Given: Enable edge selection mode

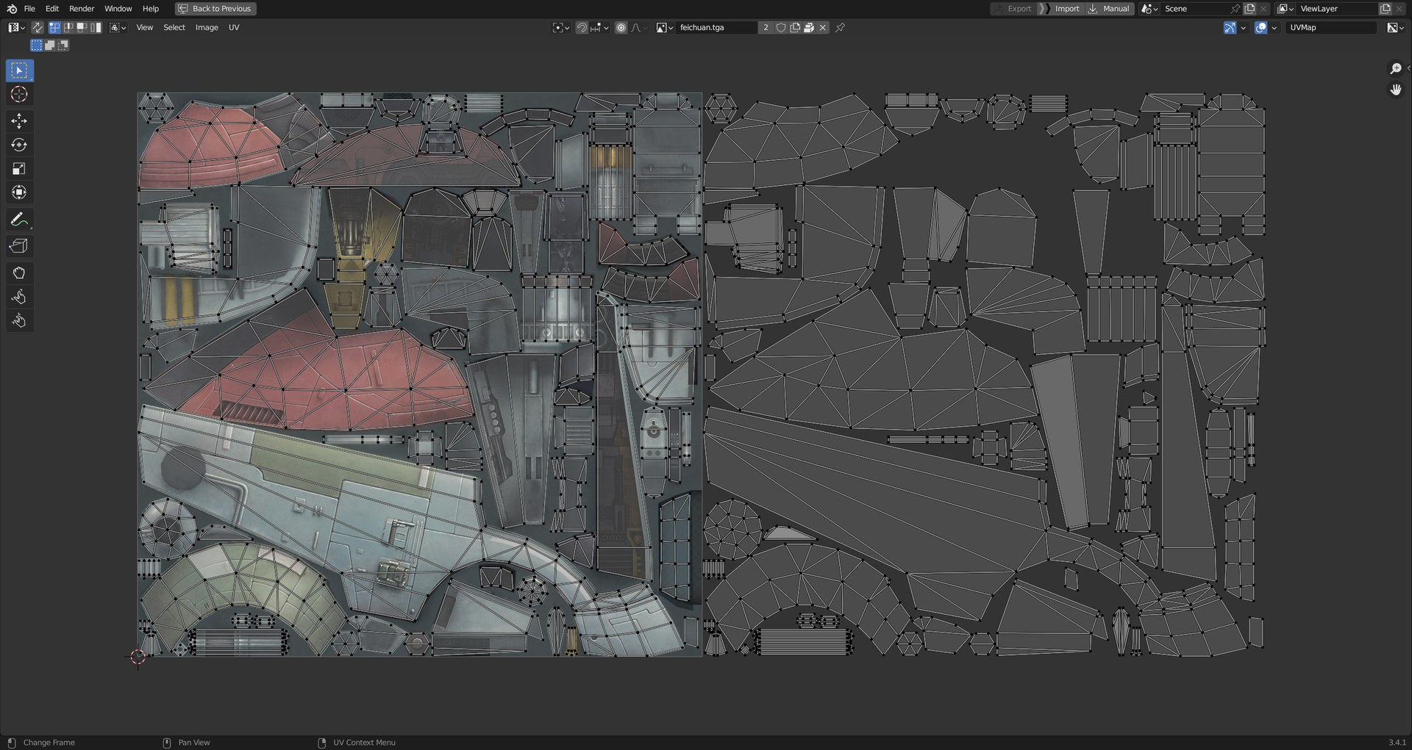Looking at the screenshot, I should pos(68,27).
